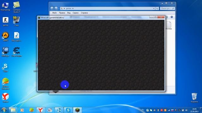Minimize the Minecraft window
Screen dimensions: 202x113
coord(151,17)
